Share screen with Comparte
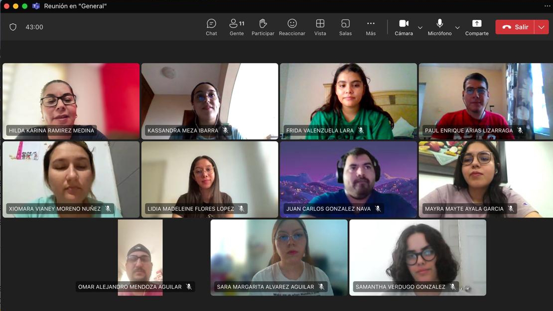Screen dimensions: 553x311 tap(477, 27)
